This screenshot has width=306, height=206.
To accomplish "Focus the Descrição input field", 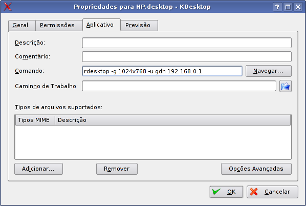I will click(187, 43).
